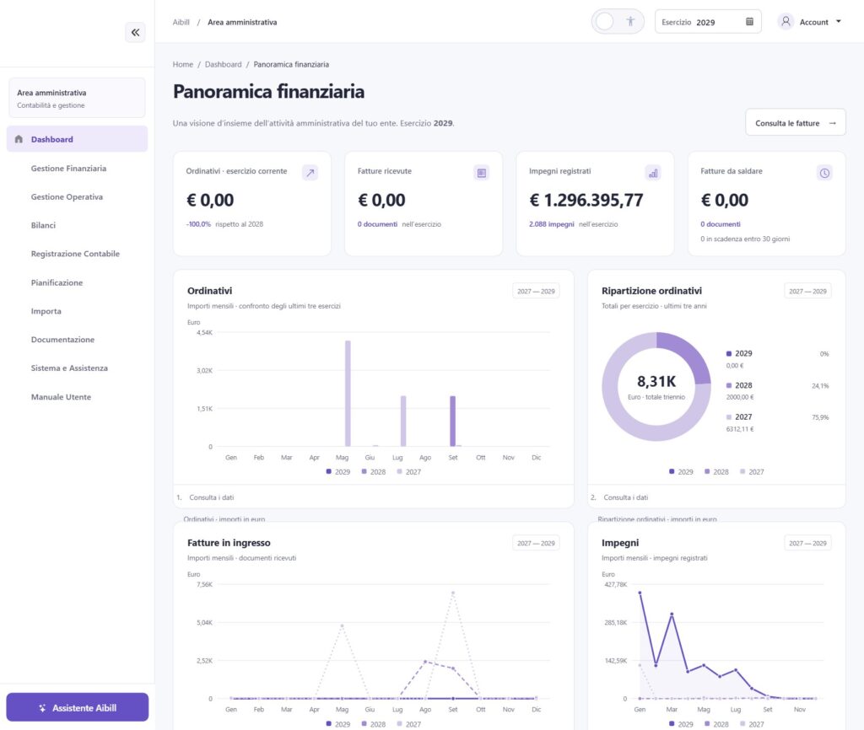The image size is (864, 730).
Task: Click the Panoramica finanziaria page heading
Action: (x=268, y=91)
